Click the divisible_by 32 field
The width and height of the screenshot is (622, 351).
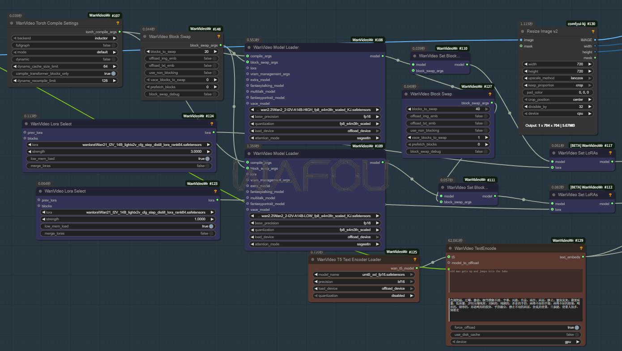(558, 107)
